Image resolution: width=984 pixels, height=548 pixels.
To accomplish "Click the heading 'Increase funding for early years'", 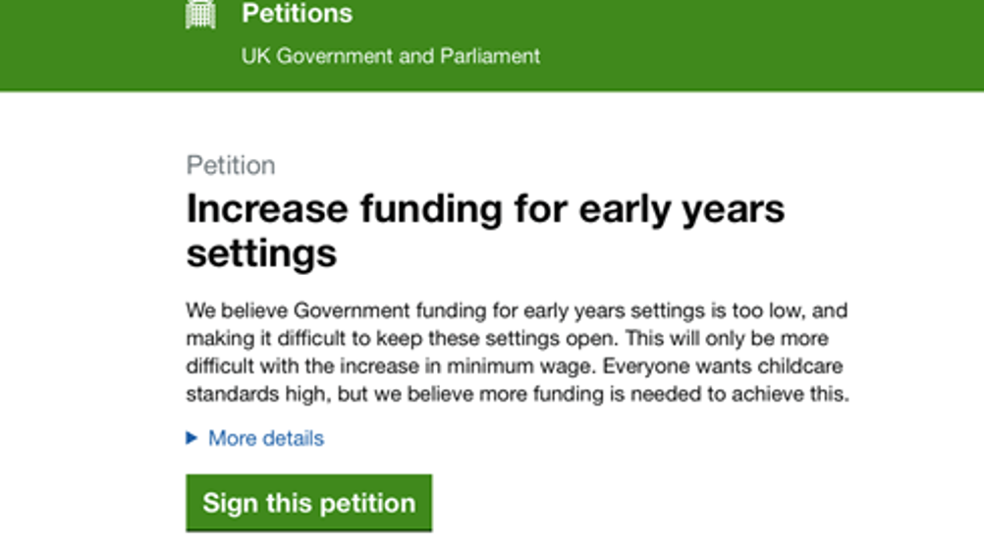I will 485,209.
